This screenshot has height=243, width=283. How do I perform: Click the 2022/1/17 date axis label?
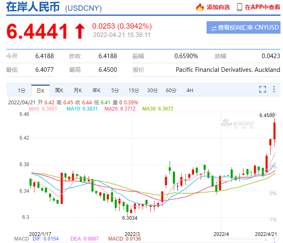(40, 234)
